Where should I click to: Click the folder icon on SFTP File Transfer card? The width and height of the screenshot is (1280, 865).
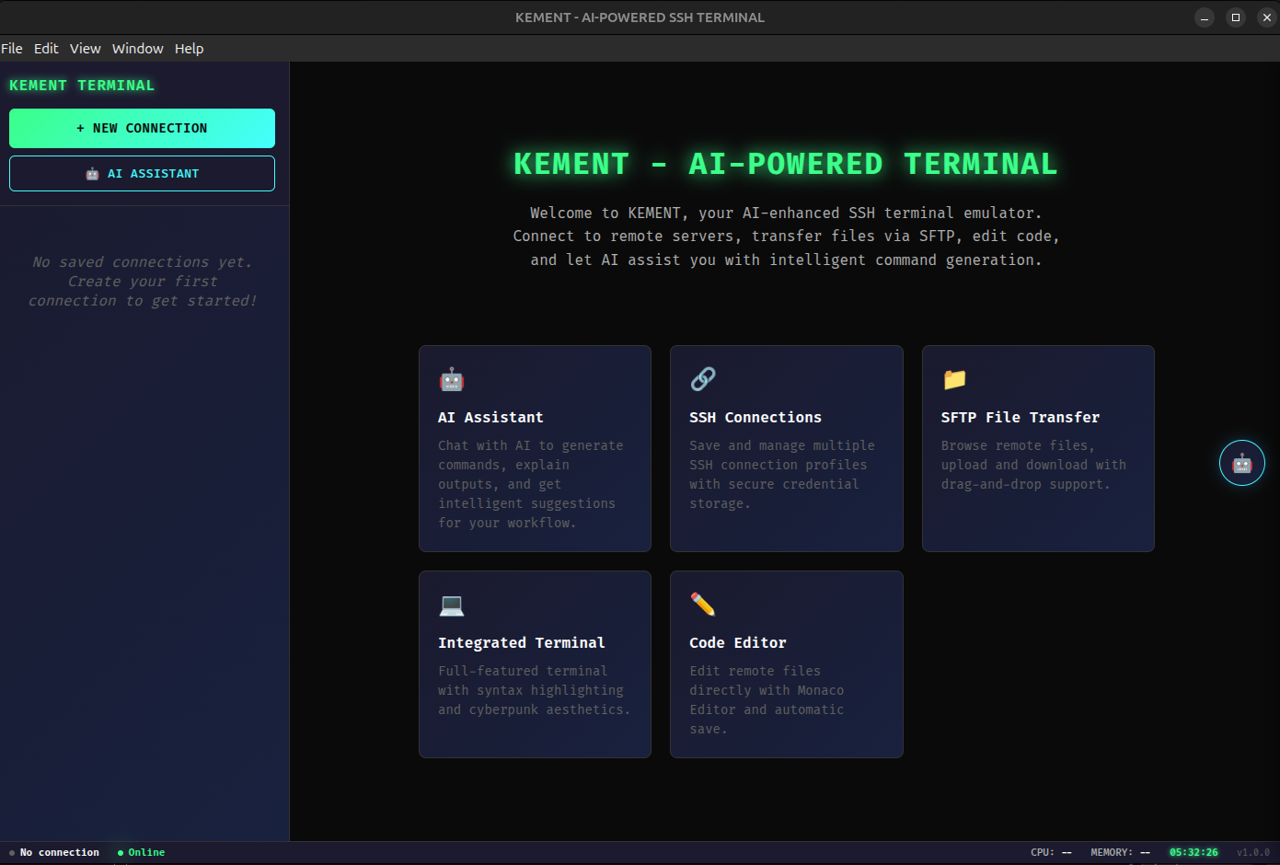coord(954,379)
